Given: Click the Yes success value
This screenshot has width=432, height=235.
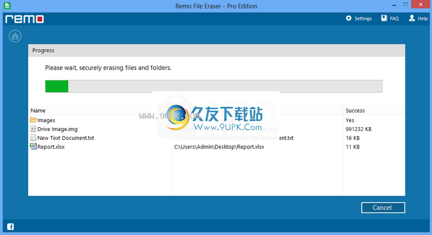Looking at the screenshot, I should click(x=350, y=120).
